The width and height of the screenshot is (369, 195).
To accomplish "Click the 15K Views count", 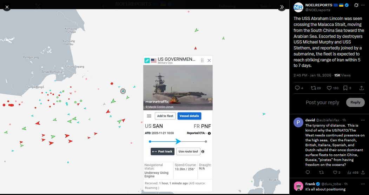I will click(342, 75).
